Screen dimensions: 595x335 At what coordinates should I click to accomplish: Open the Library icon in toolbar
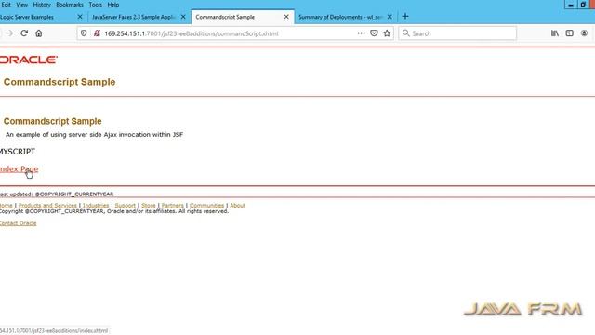click(555, 33)
